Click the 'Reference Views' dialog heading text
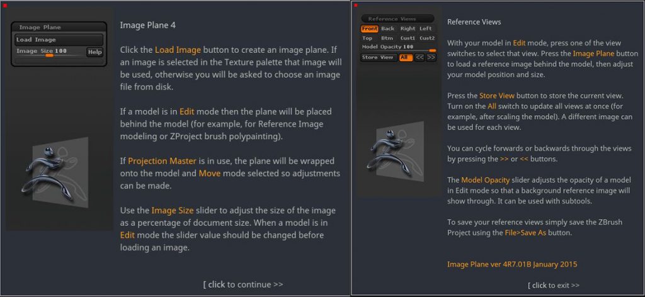 [474, 22]
